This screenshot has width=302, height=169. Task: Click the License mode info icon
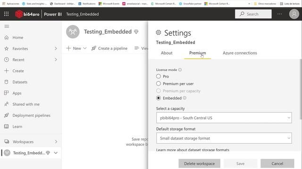click(180, 70)
